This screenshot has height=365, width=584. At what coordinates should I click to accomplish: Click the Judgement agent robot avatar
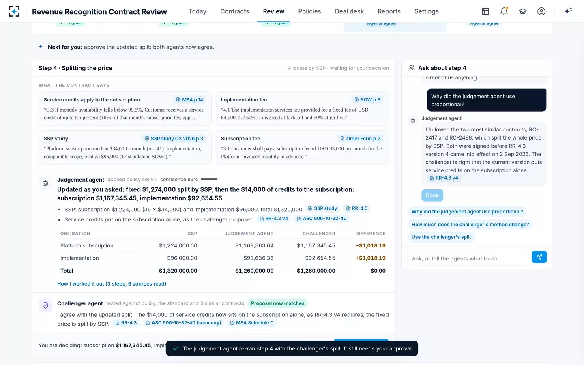[x=45, y=183]
